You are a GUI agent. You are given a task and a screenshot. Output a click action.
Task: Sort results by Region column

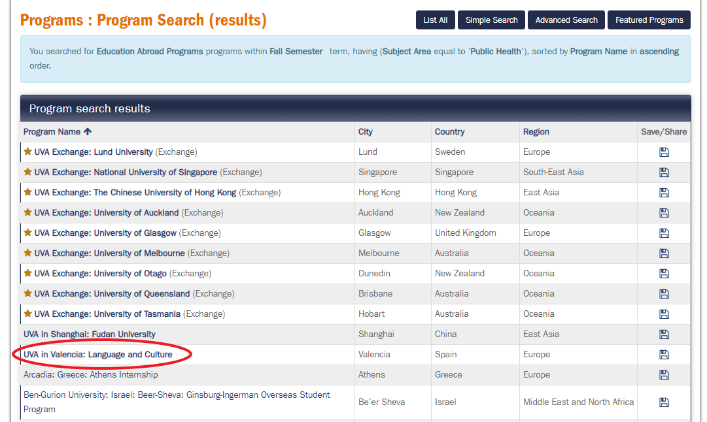coord(536,132)
